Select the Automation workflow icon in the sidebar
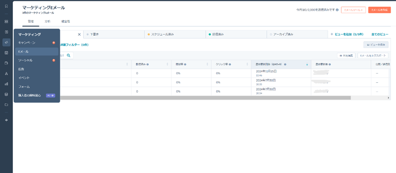This screenshot has height=173, width=396. (6, 73)
